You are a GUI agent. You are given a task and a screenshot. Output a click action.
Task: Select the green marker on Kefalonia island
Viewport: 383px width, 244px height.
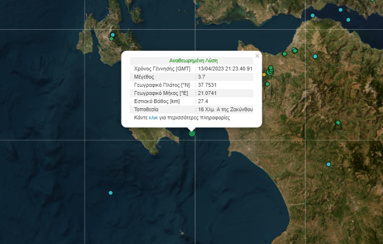point(111,39)
